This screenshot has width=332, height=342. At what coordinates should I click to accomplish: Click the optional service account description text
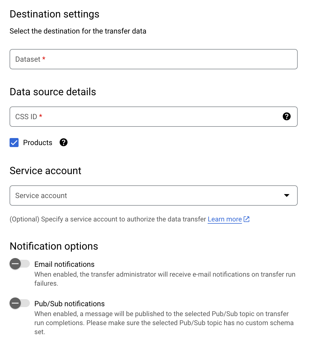pos(108,219)
